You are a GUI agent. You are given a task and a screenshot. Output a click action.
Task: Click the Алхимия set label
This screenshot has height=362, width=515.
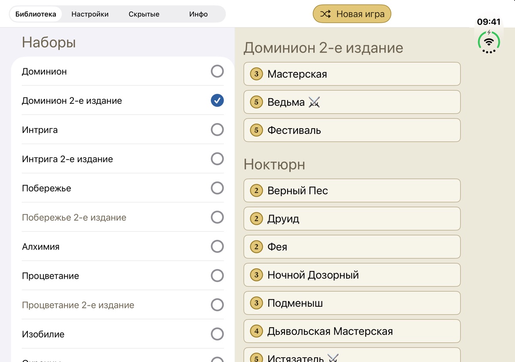click(41, 247)
